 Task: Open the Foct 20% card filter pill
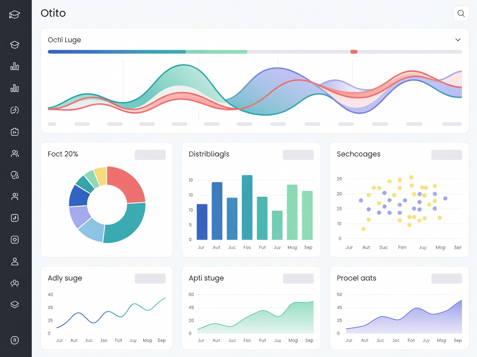(x=150, y=155)
